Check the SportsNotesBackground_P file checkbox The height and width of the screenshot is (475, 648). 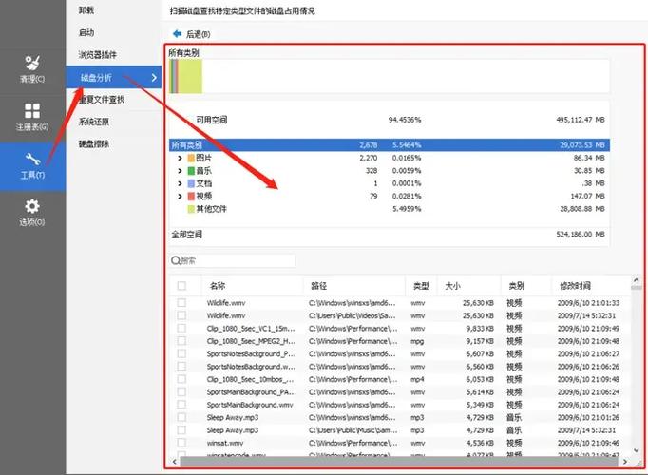181,353
